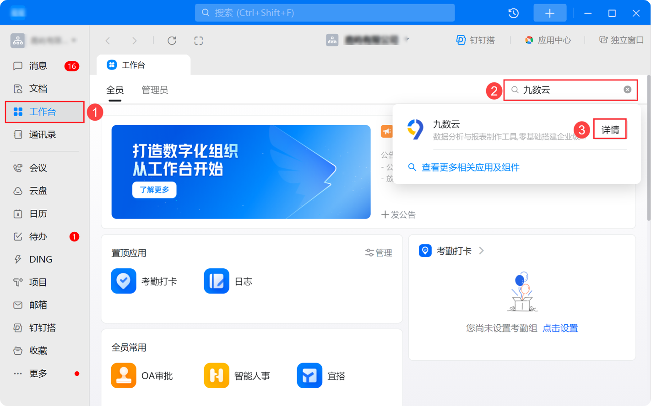Open 文档 in the sidebar
Screen dimensions: 651x406
coord(44,89)
